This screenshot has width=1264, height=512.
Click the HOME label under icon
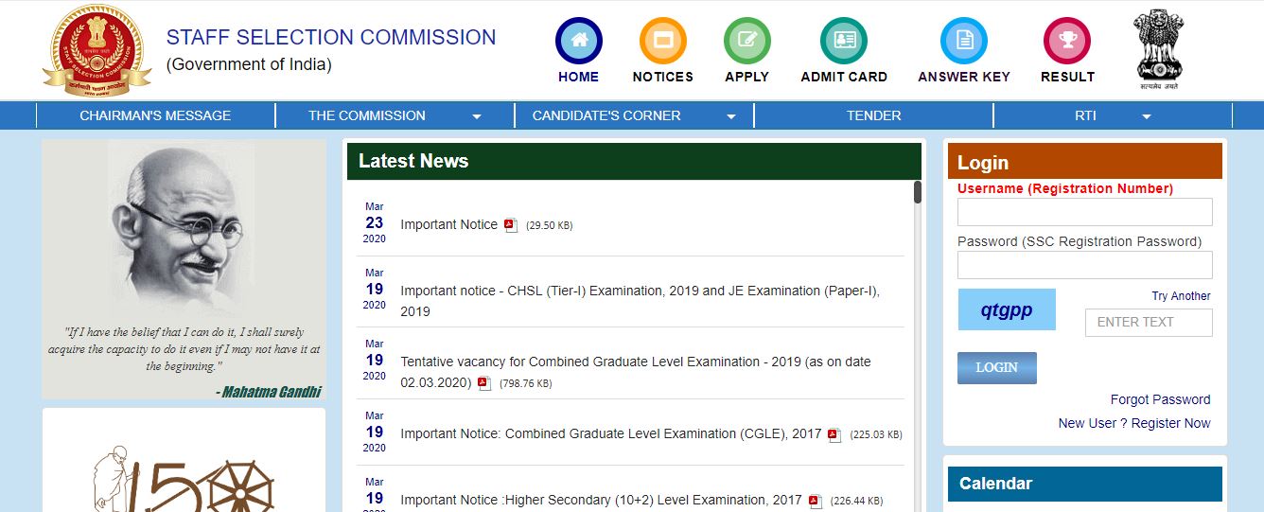tap(578, 77)
